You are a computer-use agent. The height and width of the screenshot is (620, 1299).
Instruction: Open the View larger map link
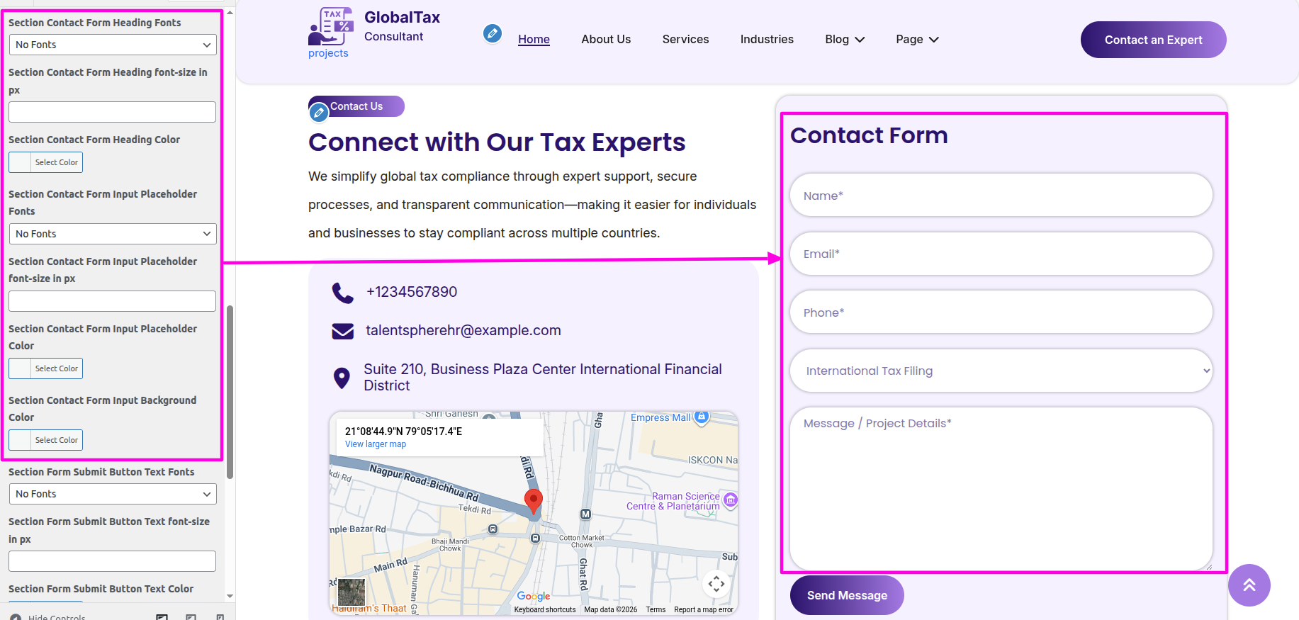376,444
